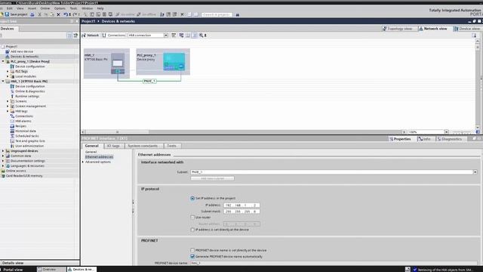The width and height of the screenshot is (483, 272).
Task: Expand the Local modules tree node
Action: coord(8,76)
